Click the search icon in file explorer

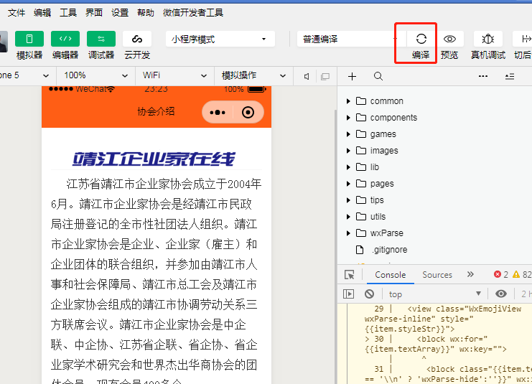pos(378,76)
